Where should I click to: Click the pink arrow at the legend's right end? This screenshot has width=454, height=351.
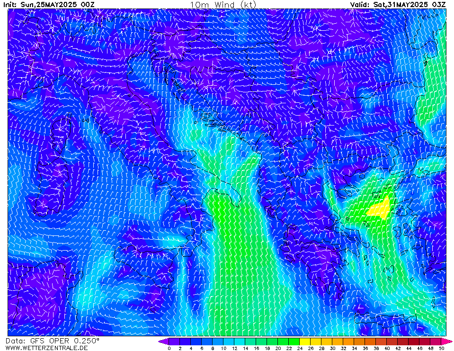pyautogui.click(x=446, y=342)
